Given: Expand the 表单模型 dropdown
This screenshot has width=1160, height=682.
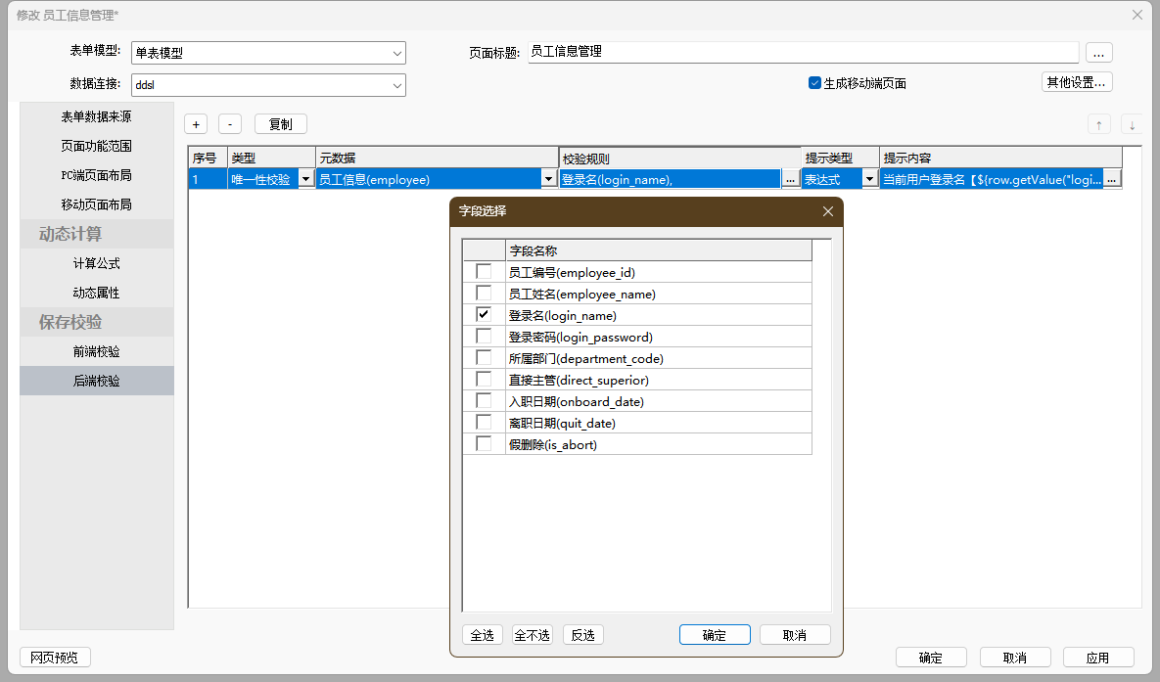Looking at the screenshot, I should 396,53.
